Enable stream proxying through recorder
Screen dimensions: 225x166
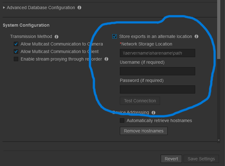tap(16, 59)
